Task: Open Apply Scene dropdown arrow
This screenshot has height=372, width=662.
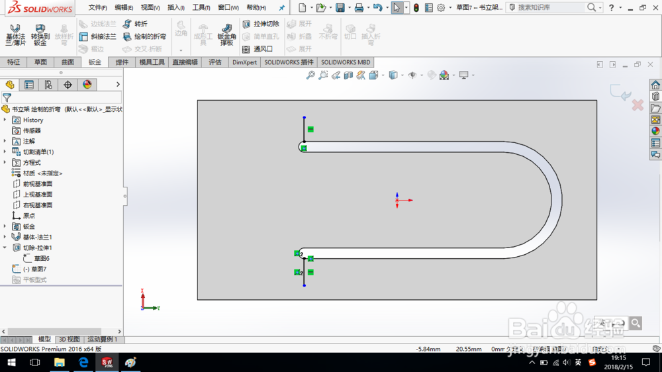Action: coord(454,75)
